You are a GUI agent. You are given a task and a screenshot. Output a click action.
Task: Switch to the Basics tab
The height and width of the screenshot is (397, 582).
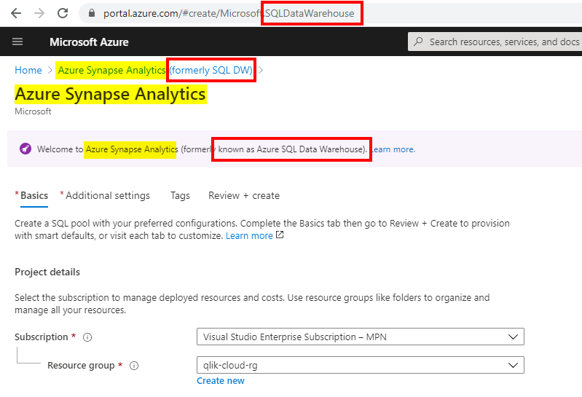point(34,195)
